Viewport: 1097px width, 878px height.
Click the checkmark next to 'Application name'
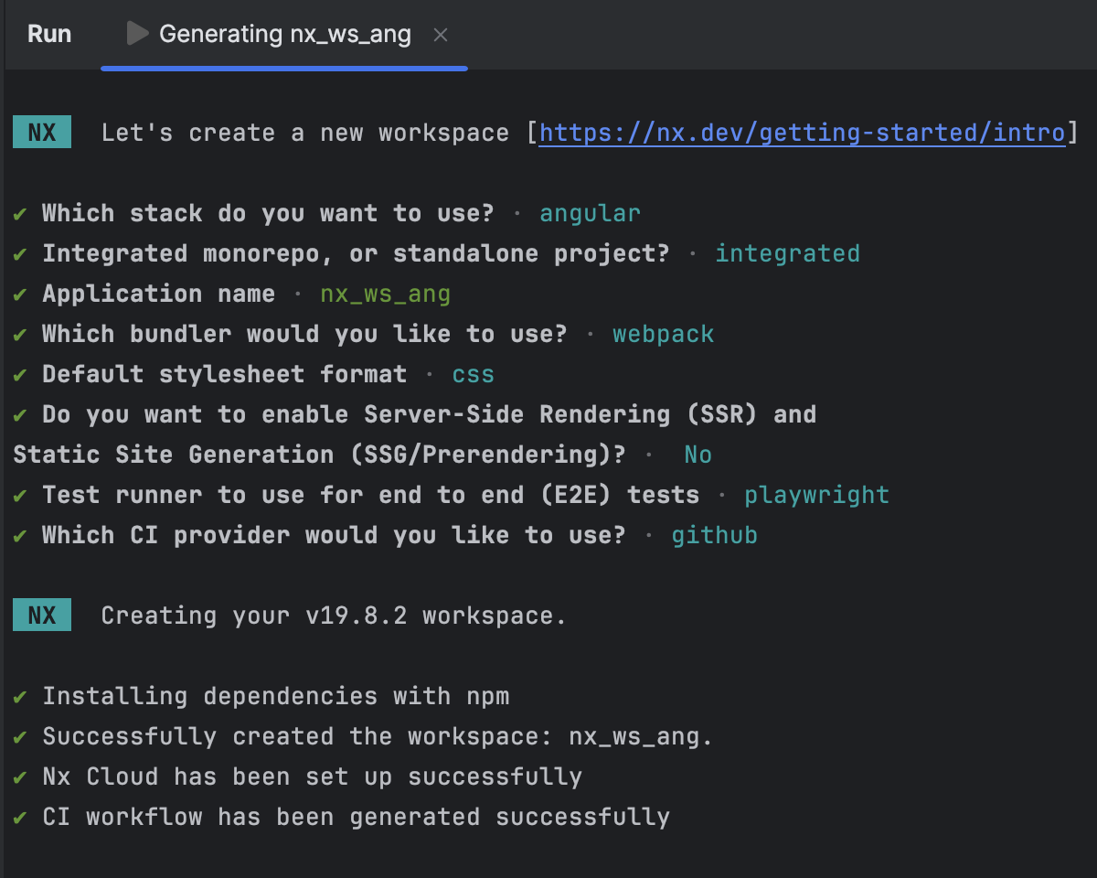(x=20, y=293)
